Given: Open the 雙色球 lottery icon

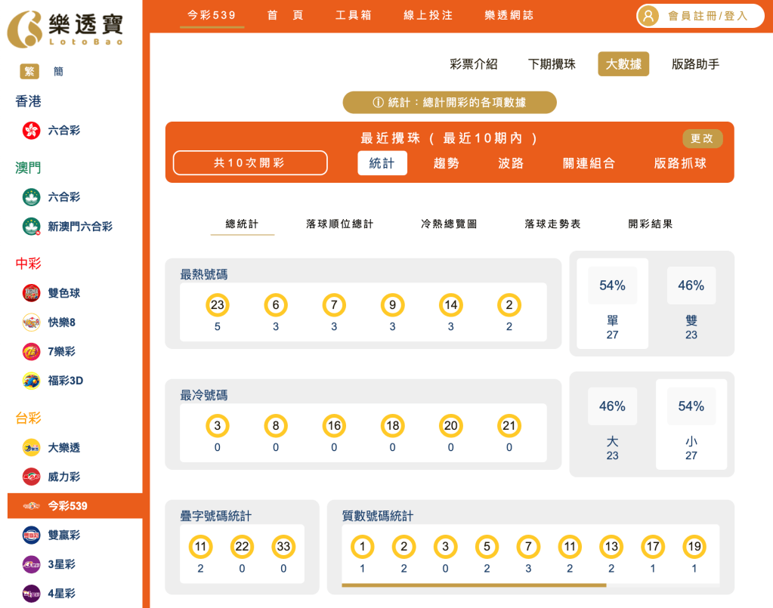Looking at the screenshot, I should coord(31,292).
